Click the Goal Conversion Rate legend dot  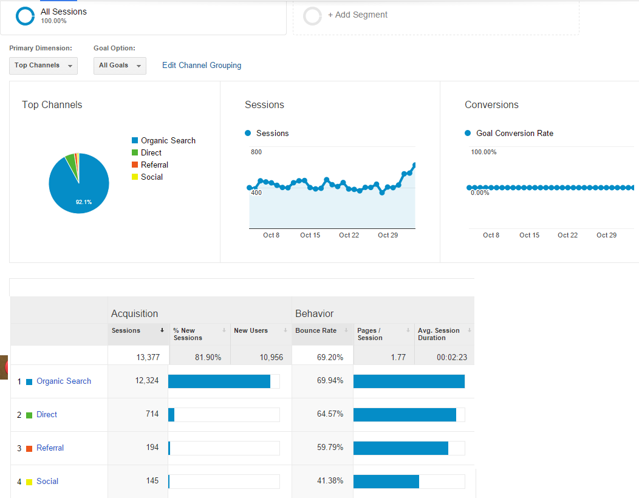click(x=468, y=133)
